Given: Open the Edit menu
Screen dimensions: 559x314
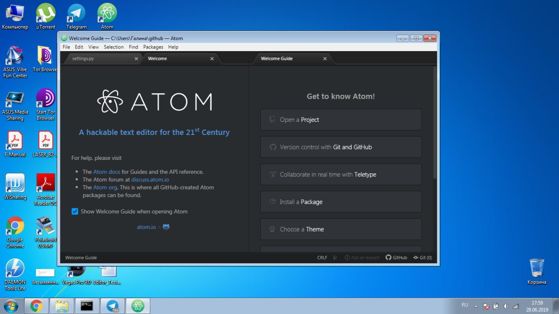Looking at the screenshot, I should tap(79, 47).
